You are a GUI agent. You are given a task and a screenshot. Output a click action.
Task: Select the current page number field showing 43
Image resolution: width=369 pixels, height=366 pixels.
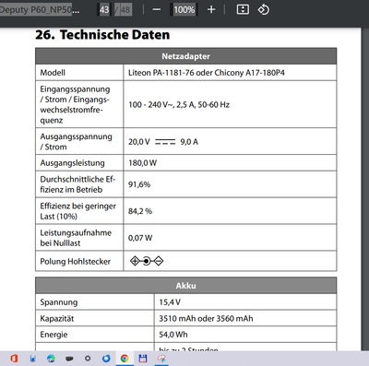(x=104, y=10)
